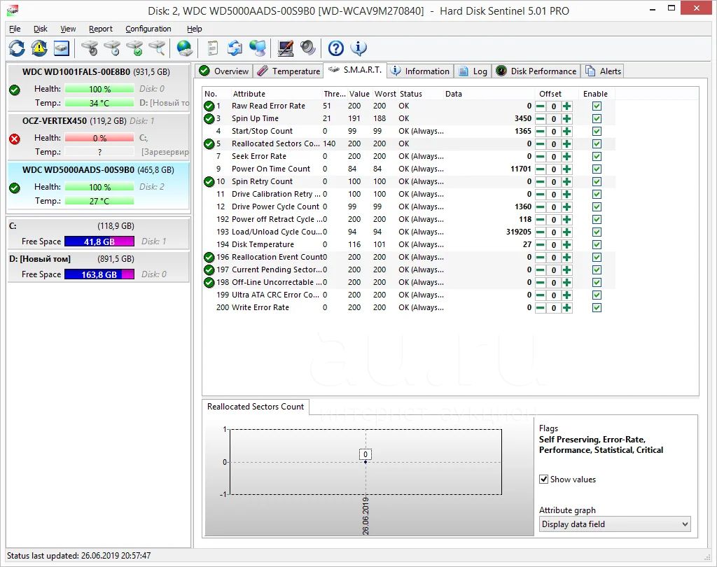Toggle Enable checkbox for Write Error Rate
This screenshot has height=567, width=717.
point(597,308)
